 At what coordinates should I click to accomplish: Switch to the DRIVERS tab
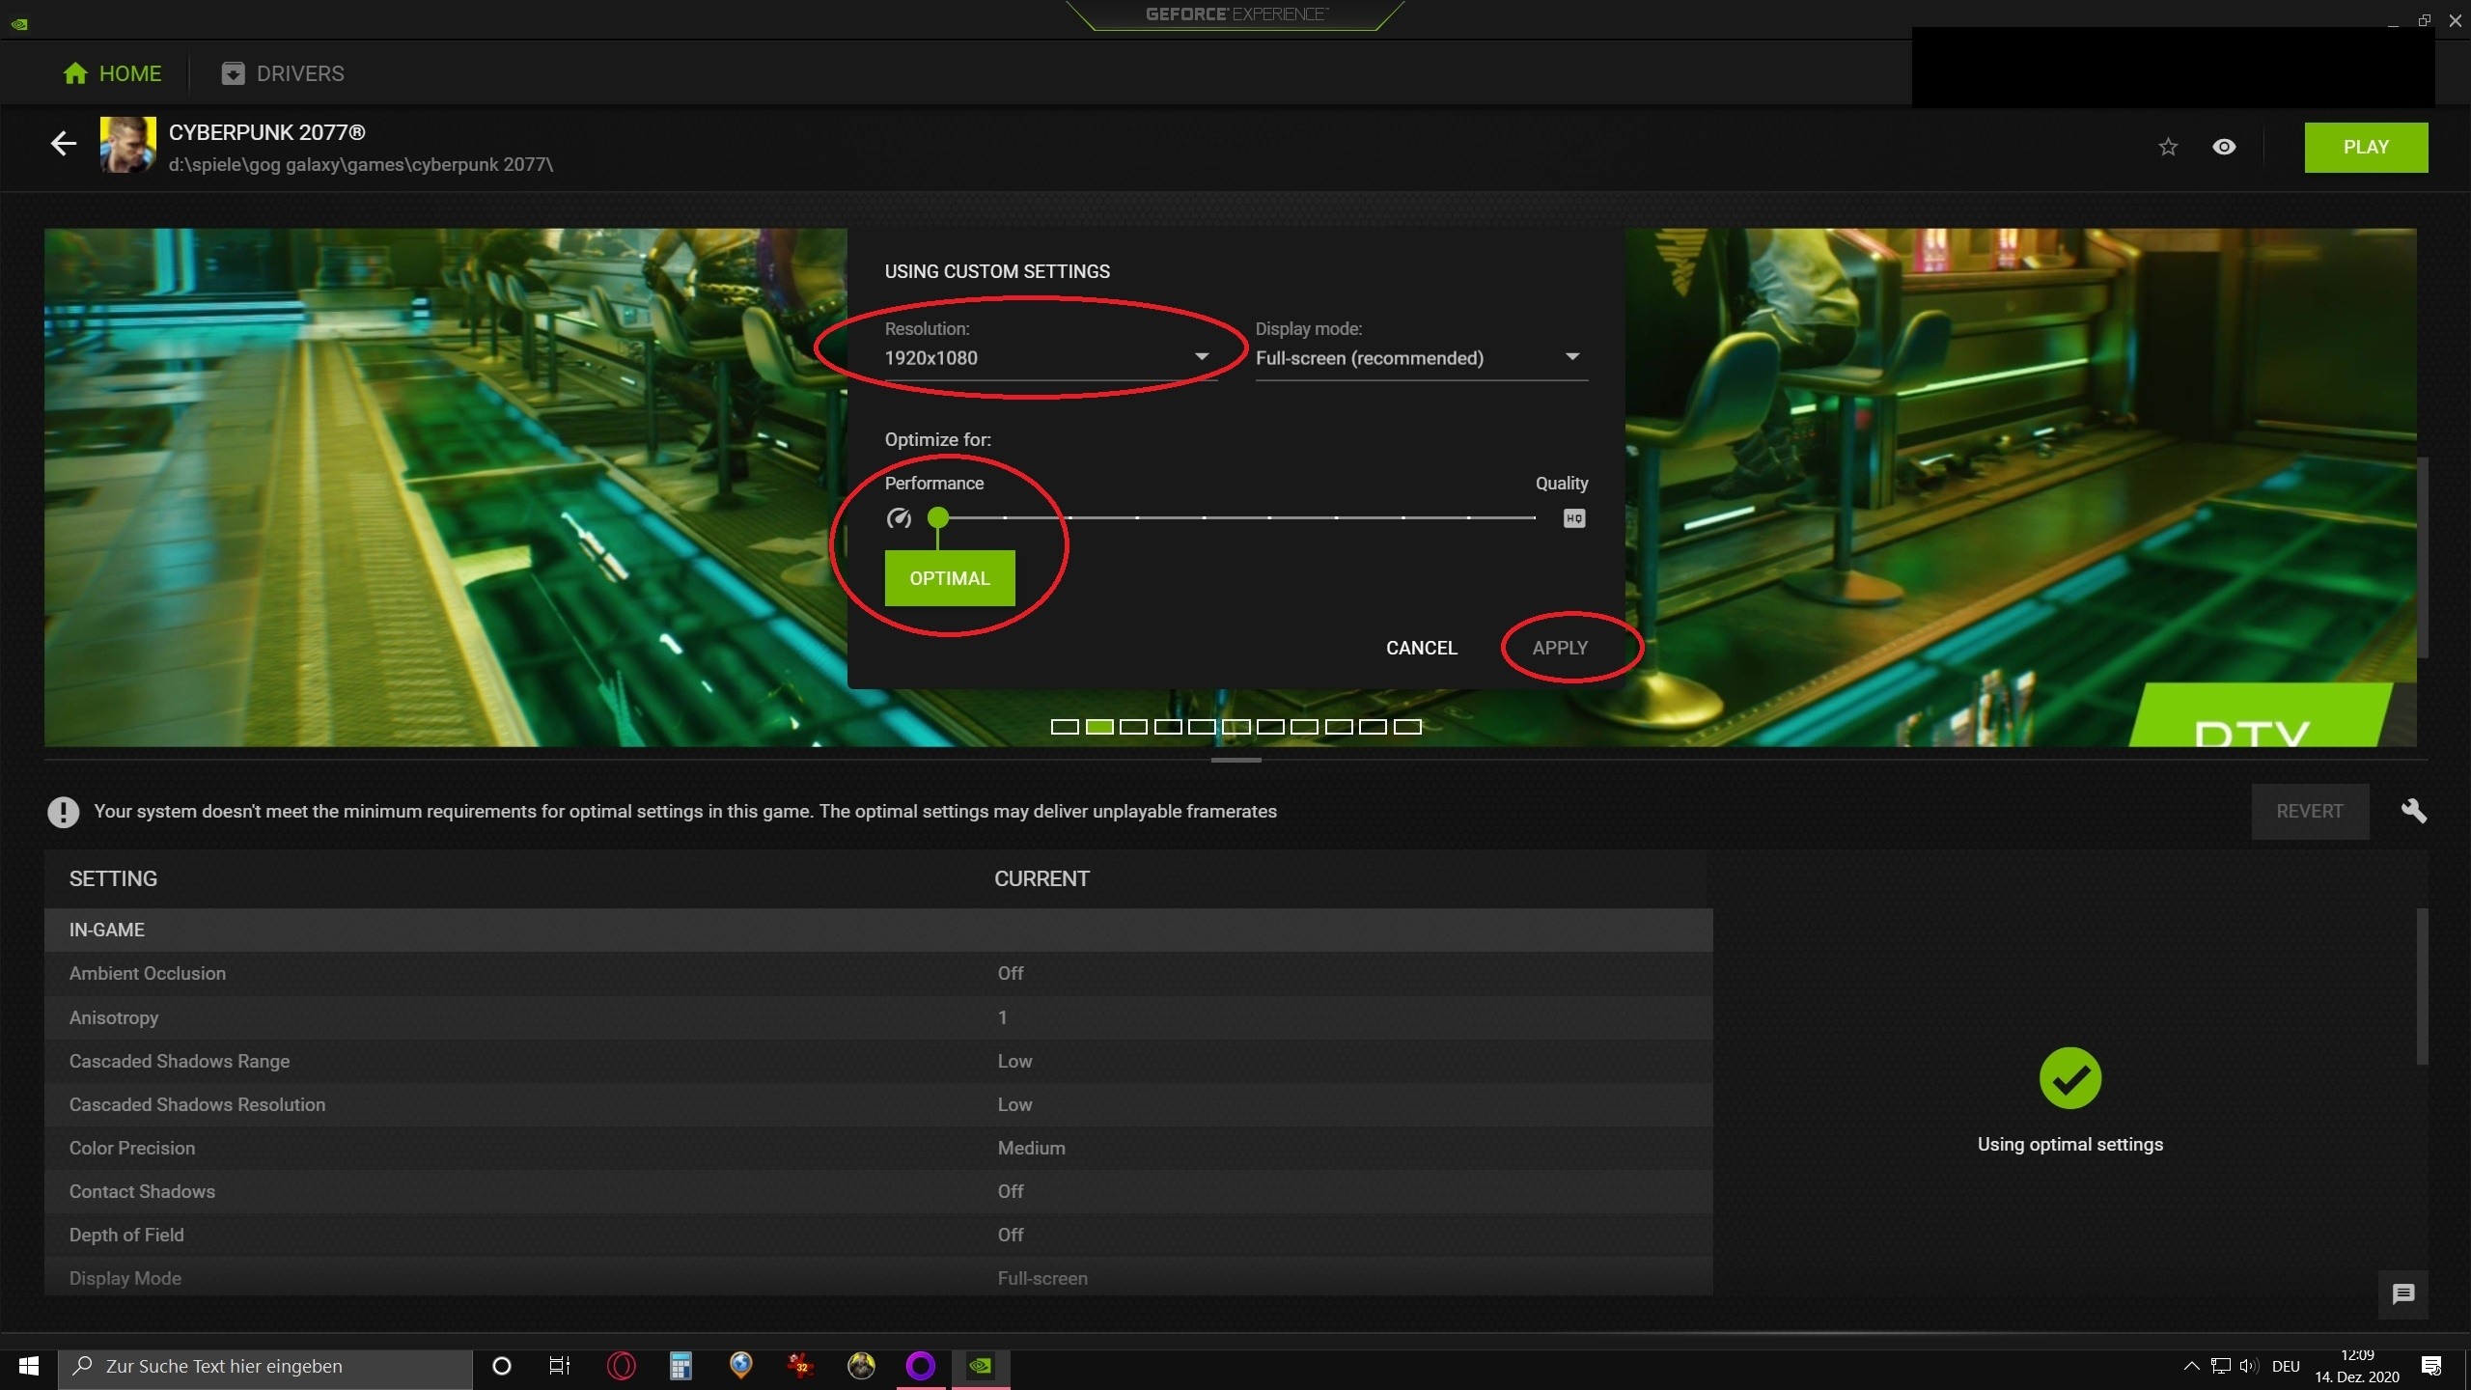coord(283,73)
